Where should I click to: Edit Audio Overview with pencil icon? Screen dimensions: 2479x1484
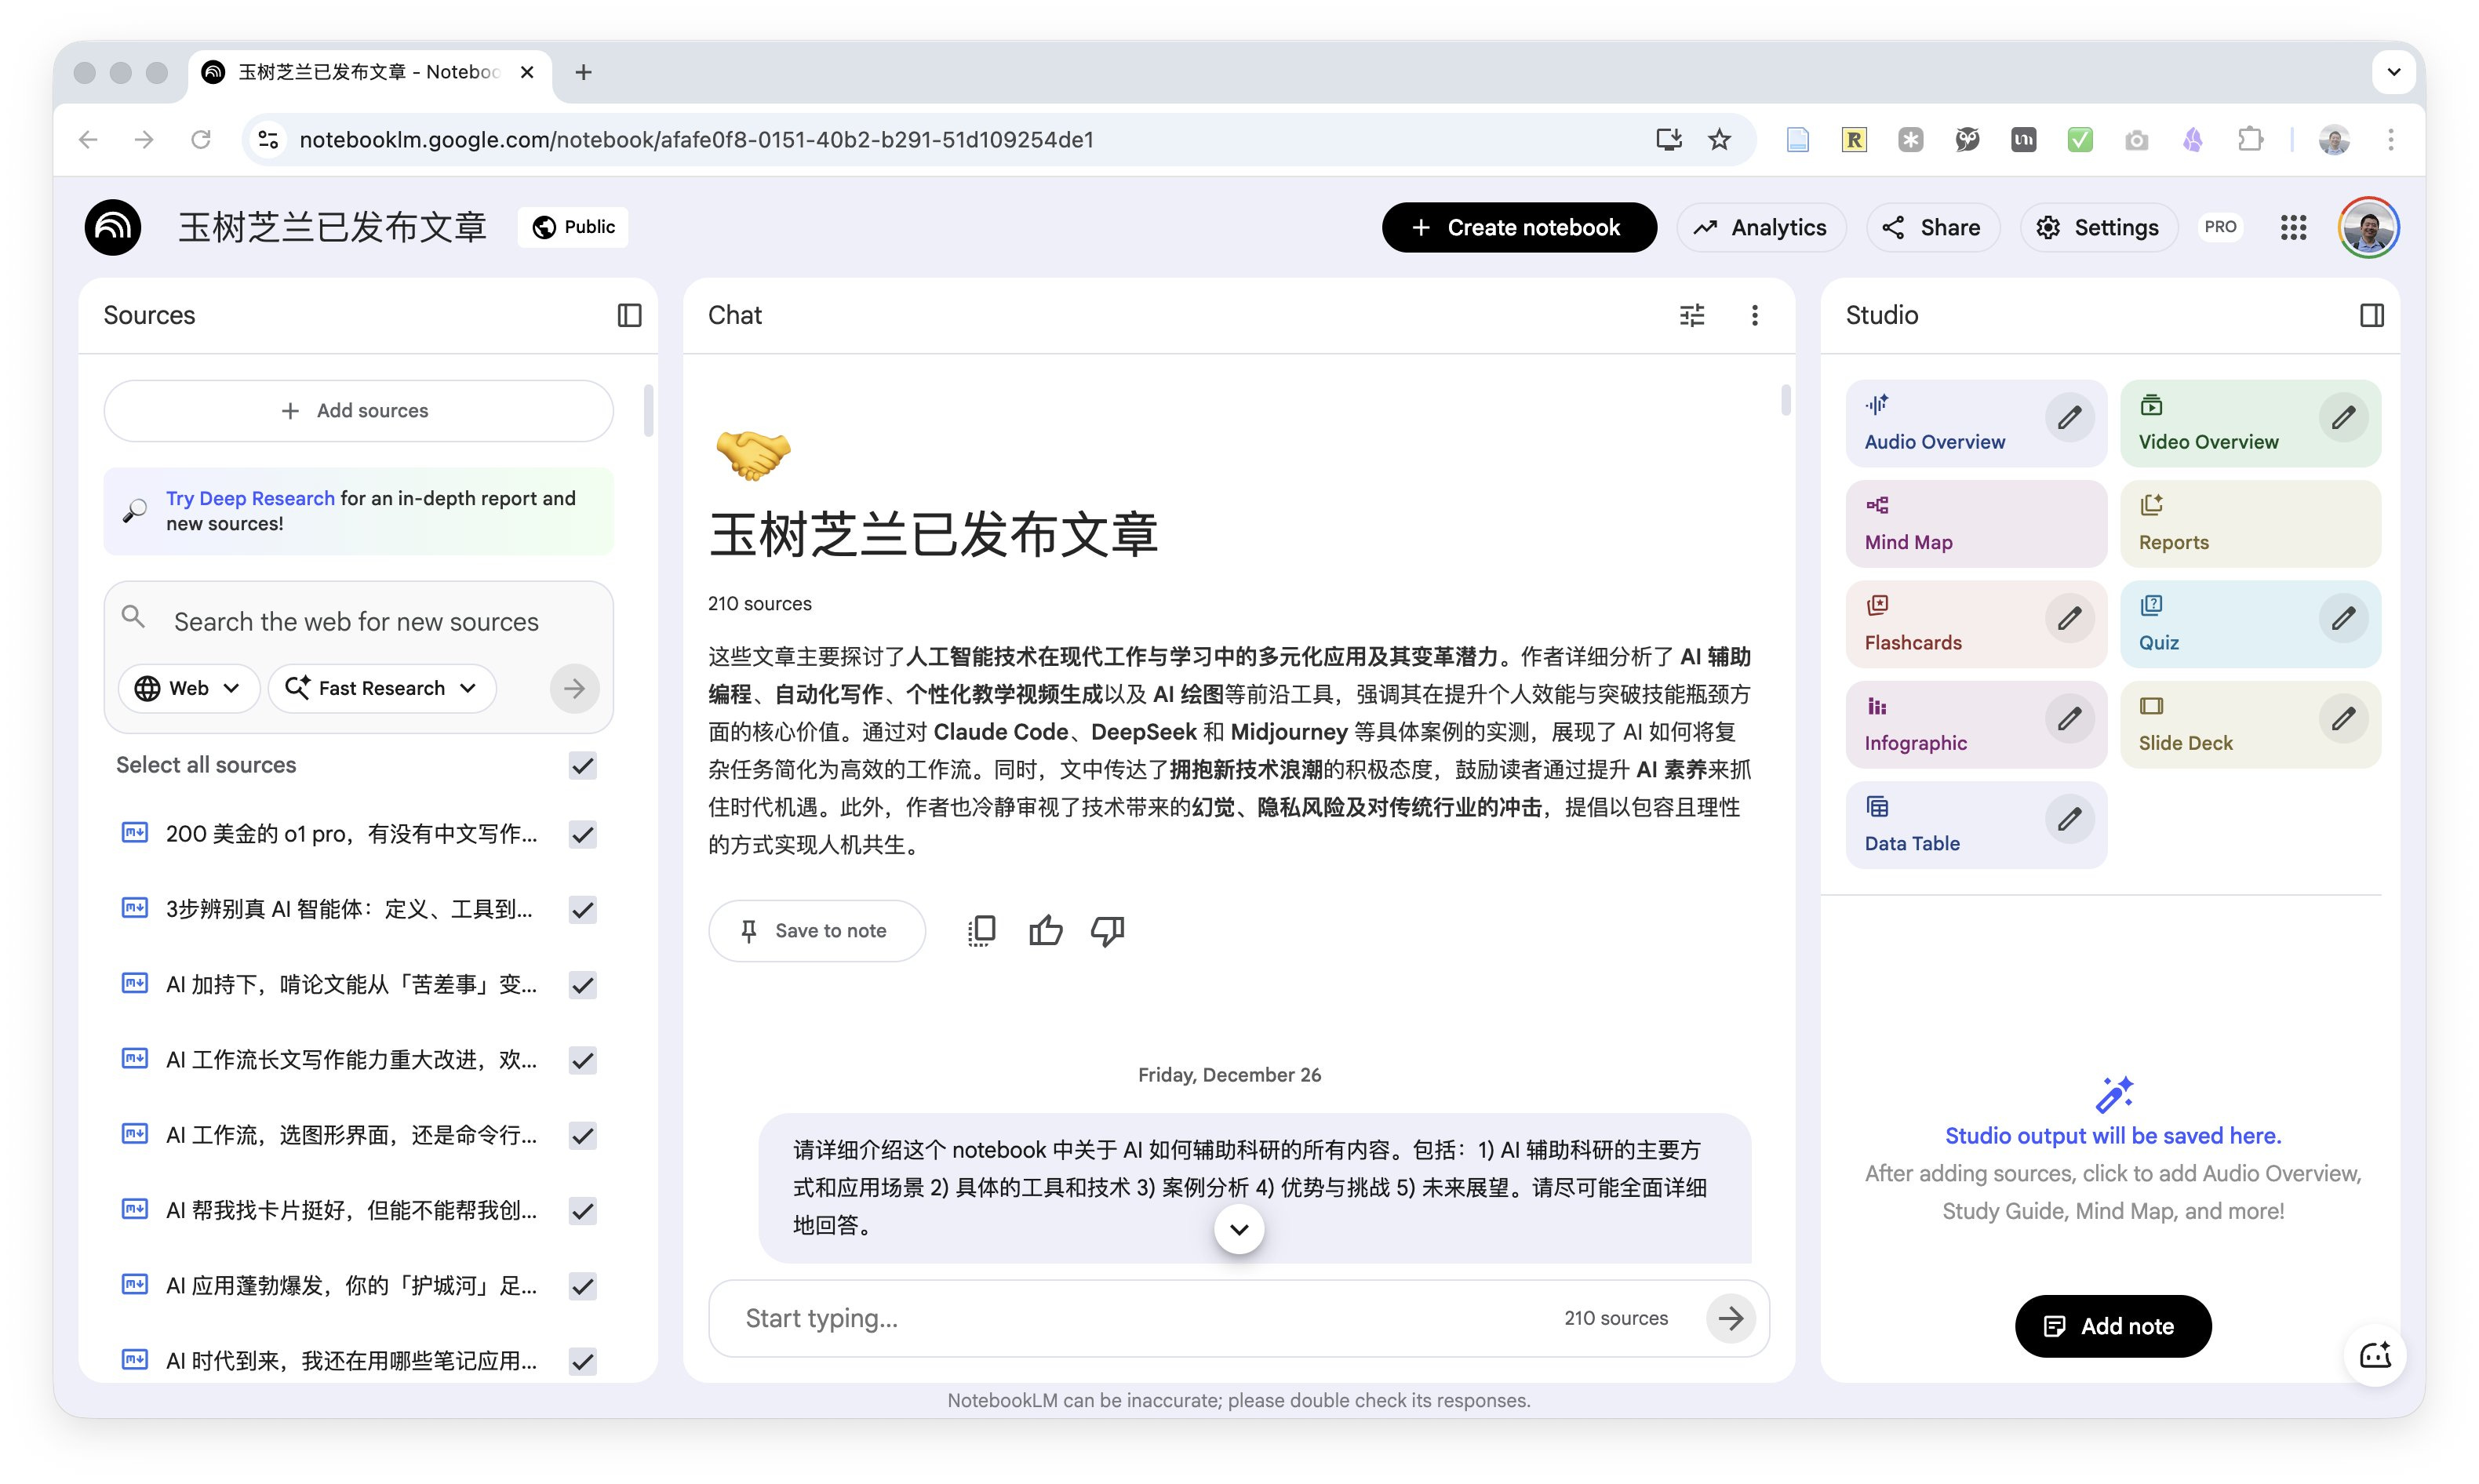2069,417
